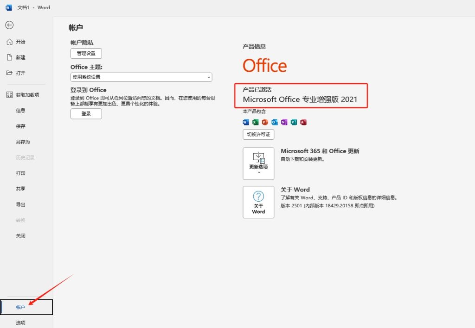Click the OneNote app icon
The width and height of the screenshot is (475, 328).
284,122
